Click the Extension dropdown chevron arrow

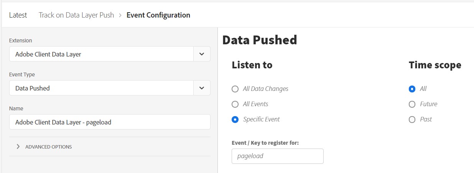point(202,54)
